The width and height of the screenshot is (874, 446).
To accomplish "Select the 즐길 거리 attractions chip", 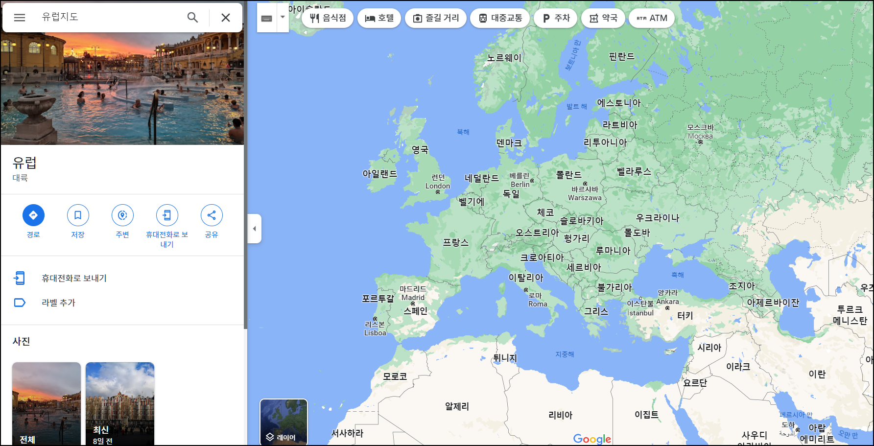I will (436, 18).
